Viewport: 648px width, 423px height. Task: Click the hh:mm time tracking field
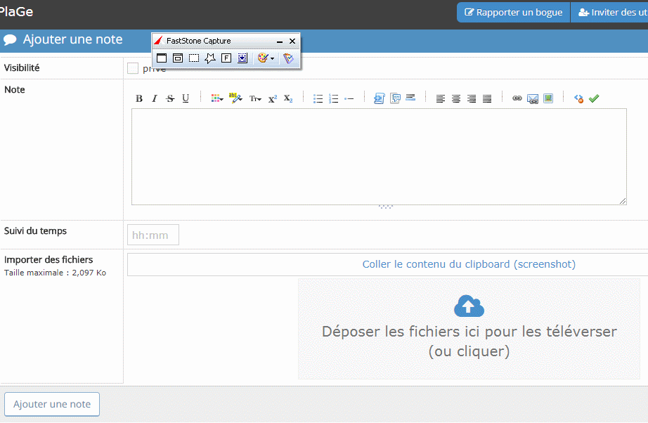pos(153,235)
